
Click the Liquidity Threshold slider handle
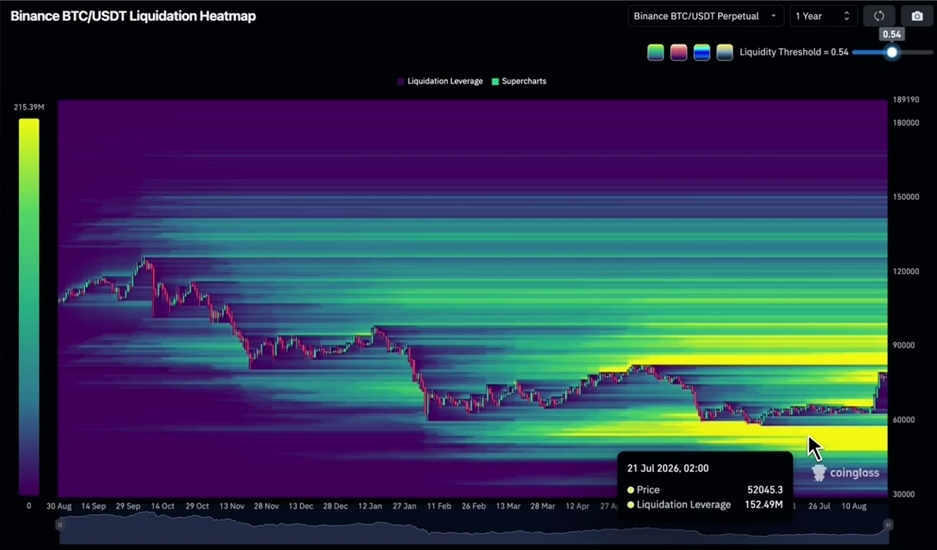[892, 52]
